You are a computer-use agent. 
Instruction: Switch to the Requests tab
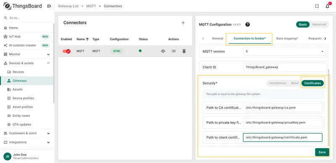[x=315, y=38]
